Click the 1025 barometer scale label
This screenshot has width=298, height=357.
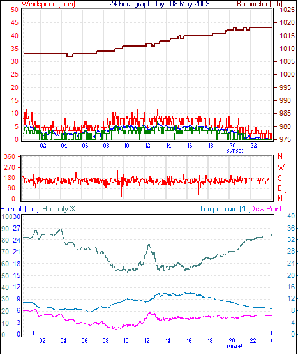pyautogui.click(x=287, y=10)
